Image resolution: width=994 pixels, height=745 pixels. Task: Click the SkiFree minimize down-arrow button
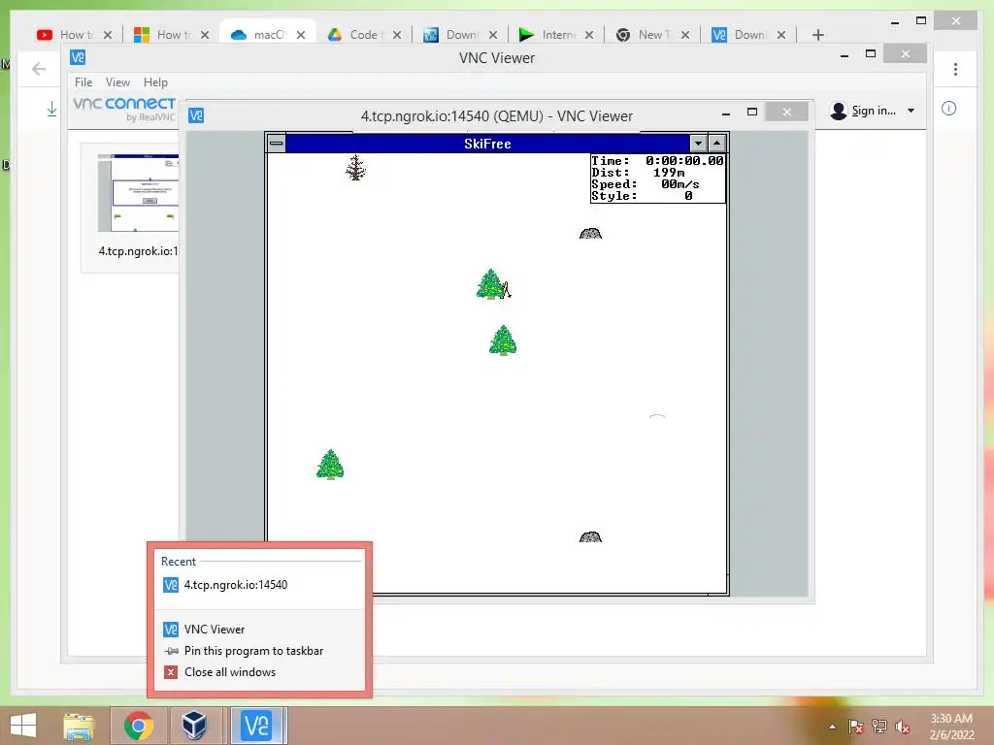pos(698,144)
